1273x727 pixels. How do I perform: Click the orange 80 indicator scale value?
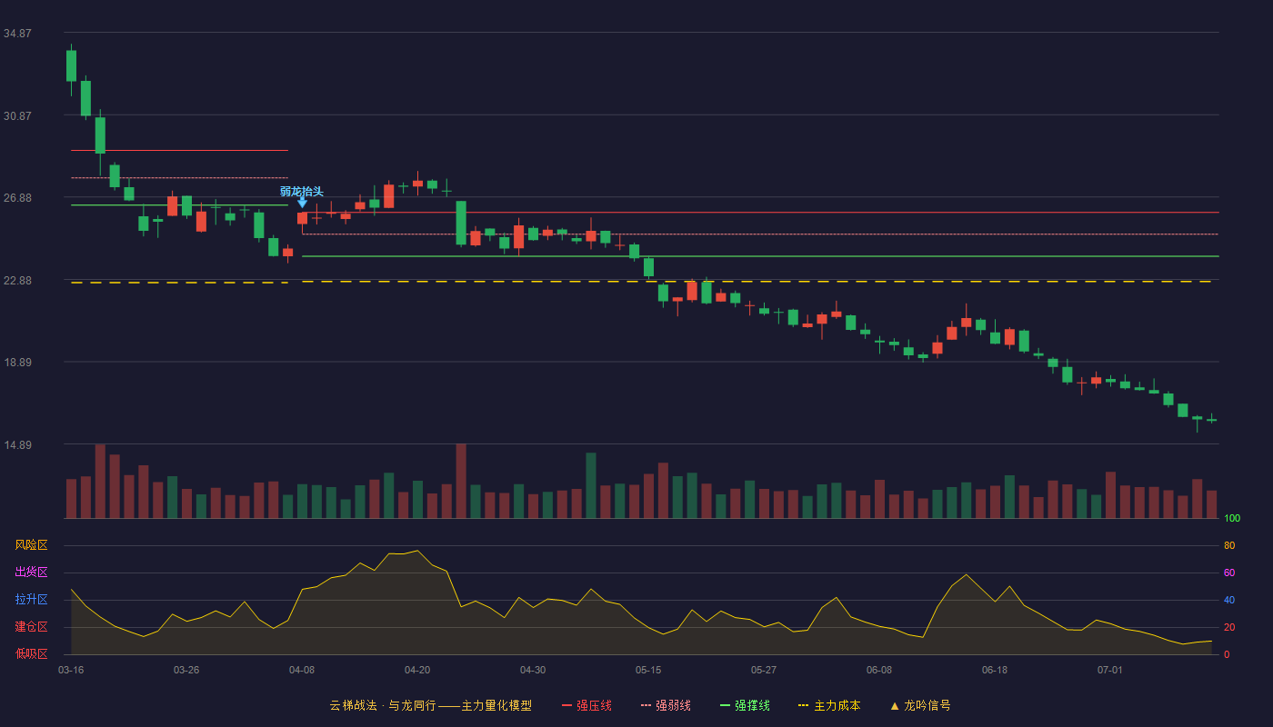click(1229, 545)
